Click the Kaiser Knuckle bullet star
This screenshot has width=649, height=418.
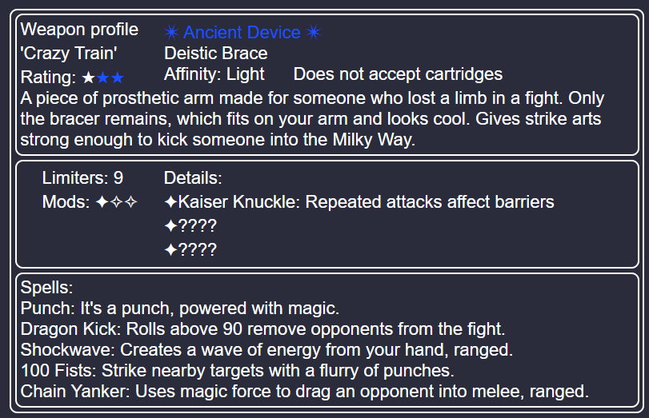pos(171,202)
